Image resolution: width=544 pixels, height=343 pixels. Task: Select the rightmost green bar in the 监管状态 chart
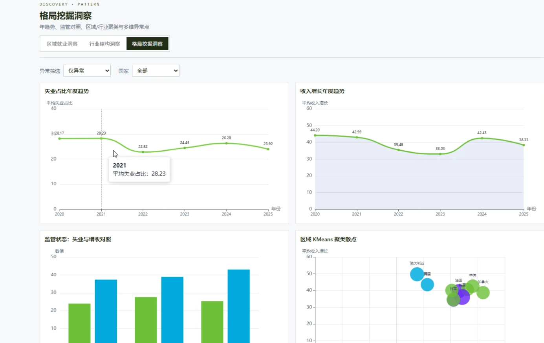click(x=212, y=322)
